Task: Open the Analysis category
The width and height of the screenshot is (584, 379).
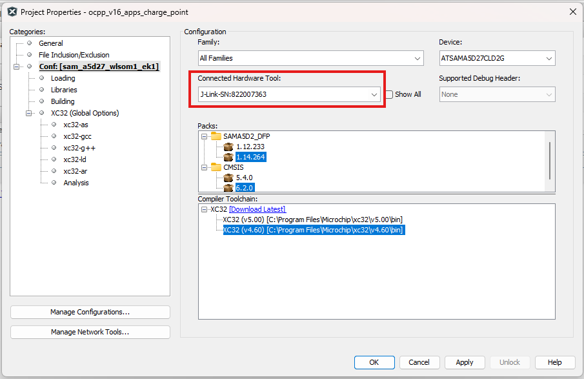Action: (76, 183)
